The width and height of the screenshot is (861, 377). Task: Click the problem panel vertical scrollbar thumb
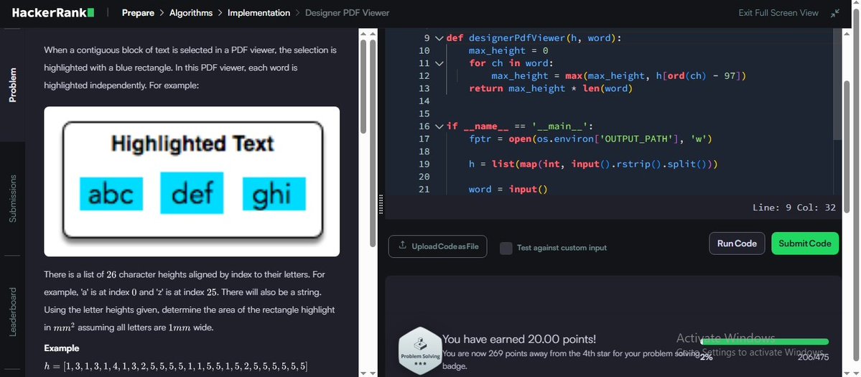(x=363, y=86)
